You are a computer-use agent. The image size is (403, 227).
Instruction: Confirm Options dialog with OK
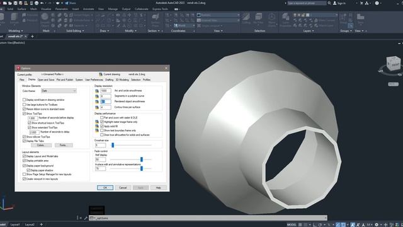[x=105, y=188]
